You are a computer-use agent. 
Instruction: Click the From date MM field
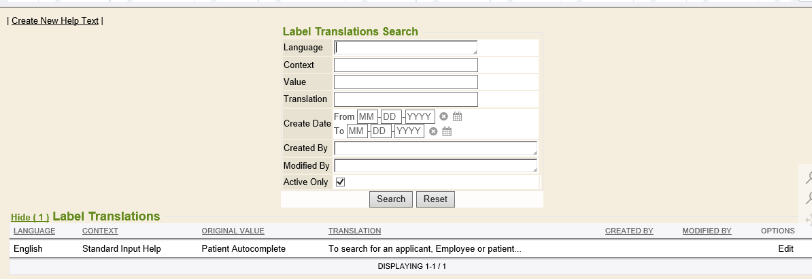tap(368, 116)
